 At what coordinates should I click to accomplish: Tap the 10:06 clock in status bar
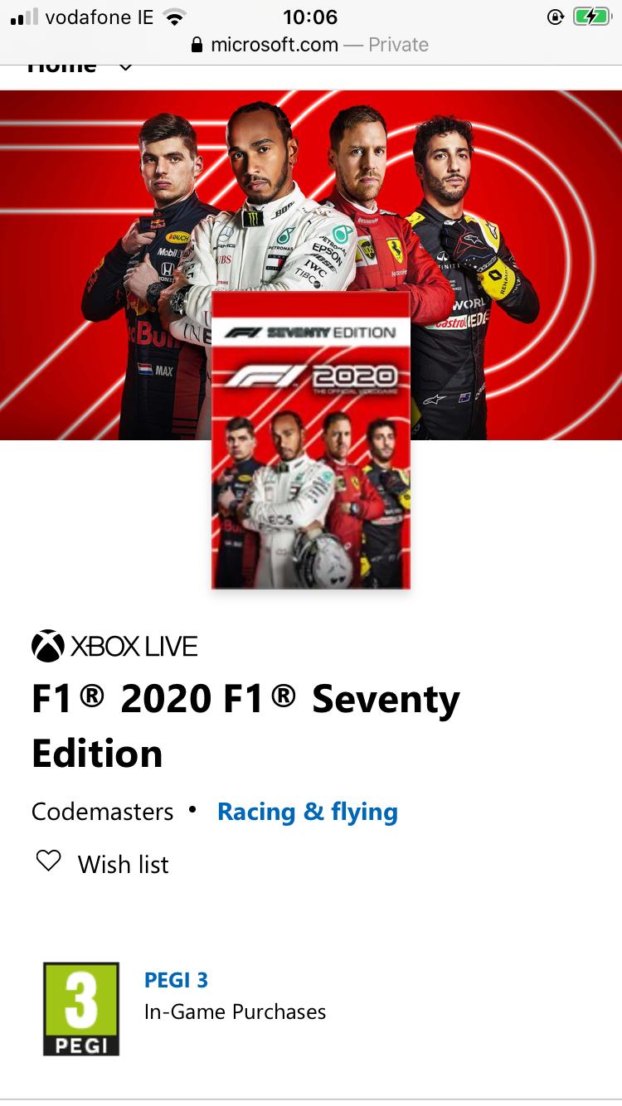point(310,17)
